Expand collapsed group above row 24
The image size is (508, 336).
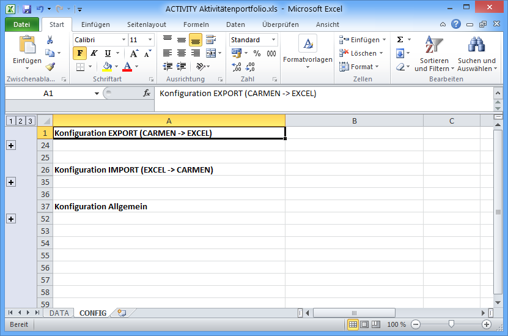point(11,145)
